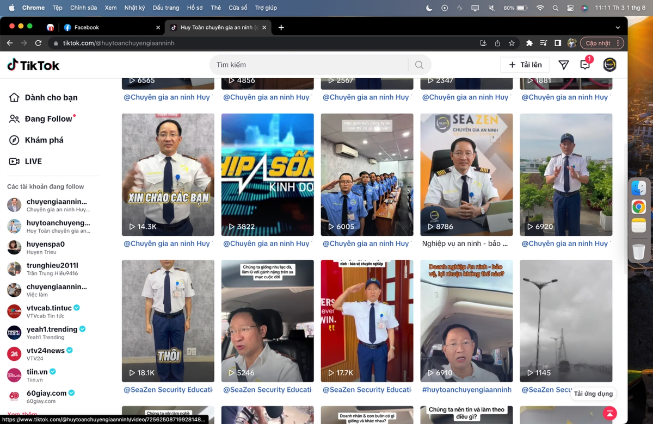This screenshot has height=424, width=653.
Task: Open the bridge video with 1145 views
Action: 566,321
